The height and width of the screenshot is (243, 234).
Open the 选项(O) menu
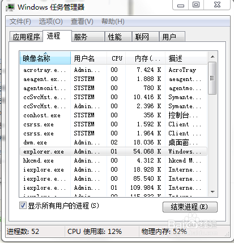click(x=51, y=22)
